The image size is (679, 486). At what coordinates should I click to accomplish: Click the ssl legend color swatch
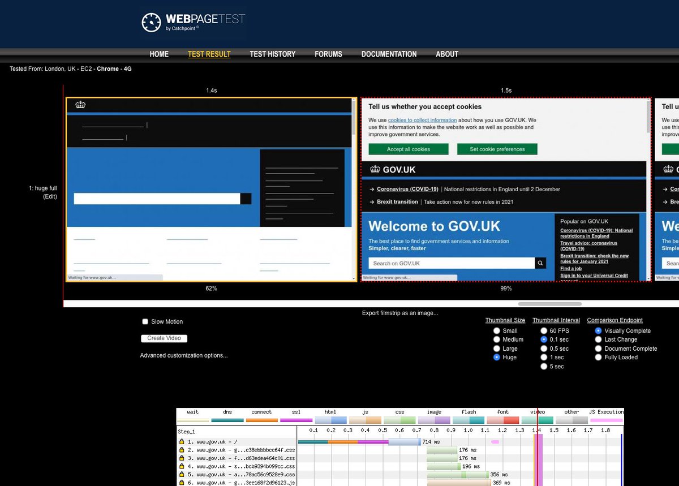[x=296, y=420]
